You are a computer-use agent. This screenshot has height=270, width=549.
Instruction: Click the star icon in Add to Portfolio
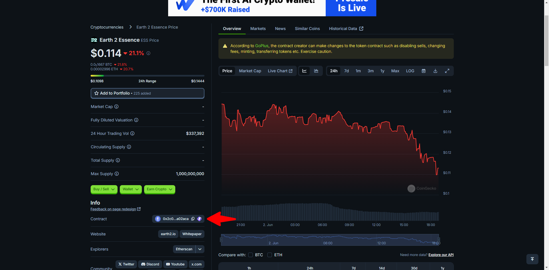[x=97, y=93]
